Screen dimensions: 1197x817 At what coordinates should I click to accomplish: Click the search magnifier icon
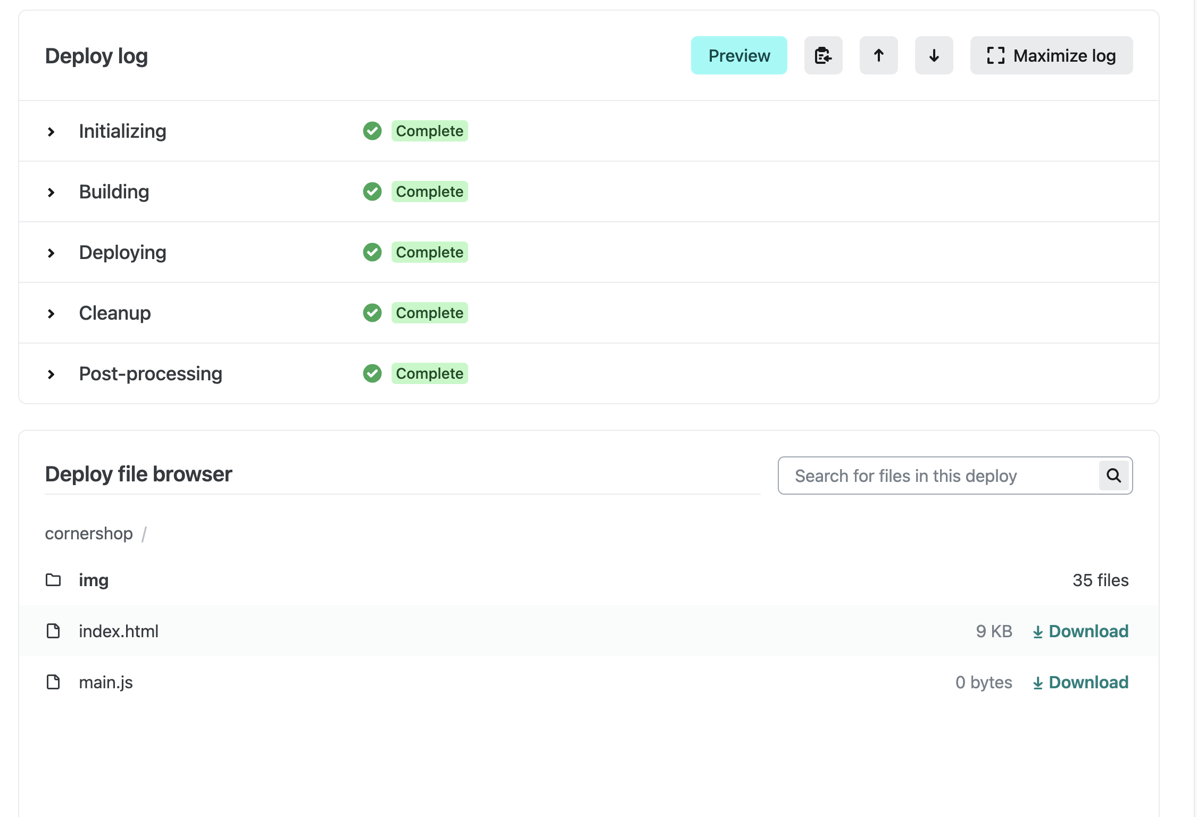click(1113, 475)
